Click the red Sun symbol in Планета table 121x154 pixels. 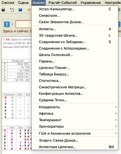(6, 98)
